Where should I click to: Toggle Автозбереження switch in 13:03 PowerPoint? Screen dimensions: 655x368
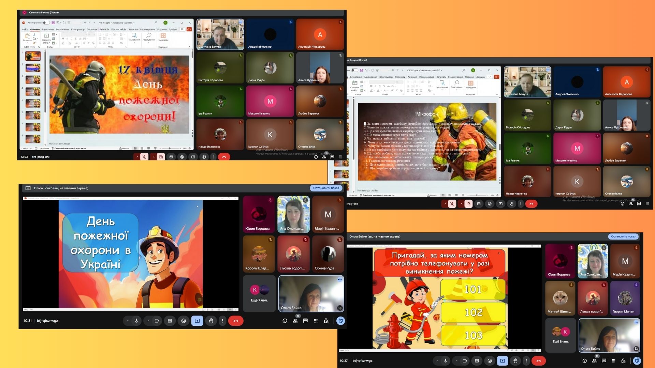(46, 22)
